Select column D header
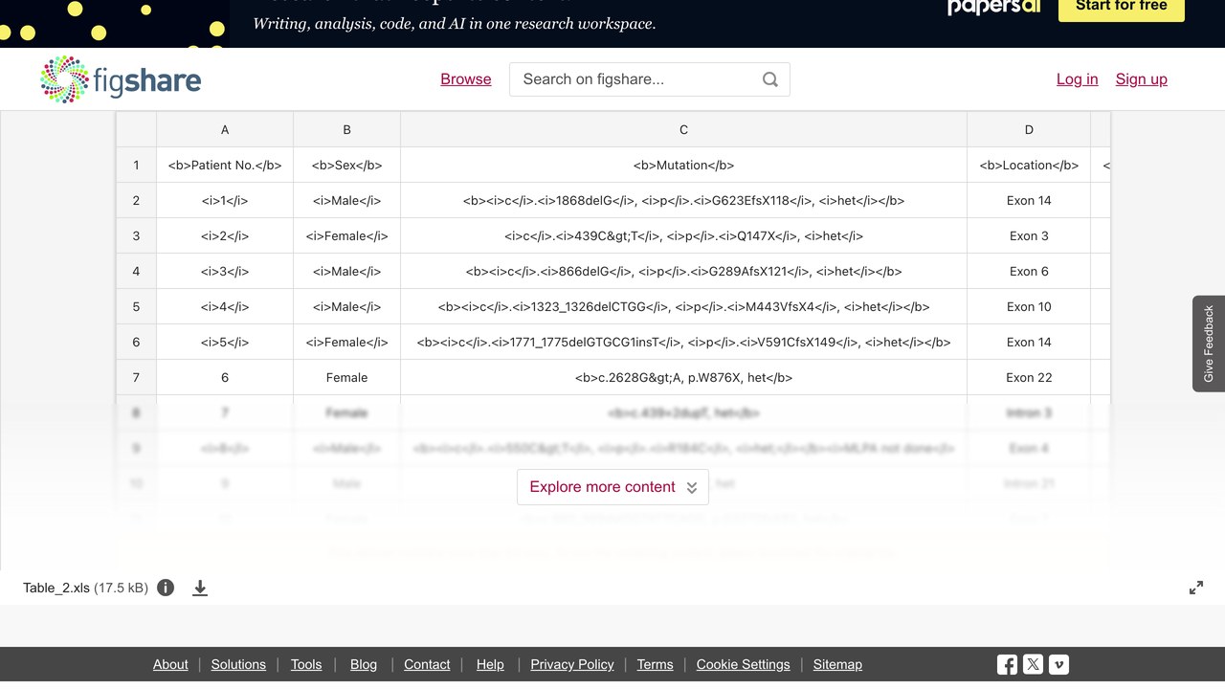Screen dimensions: 1225x689 click(1029, 129)
